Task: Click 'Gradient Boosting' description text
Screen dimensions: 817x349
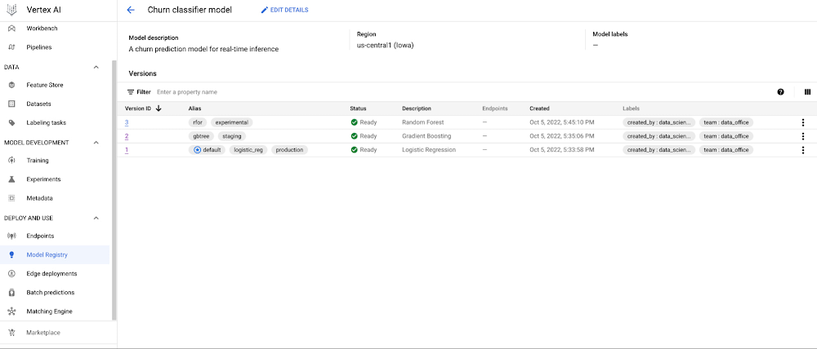Action: pos(426,136)
